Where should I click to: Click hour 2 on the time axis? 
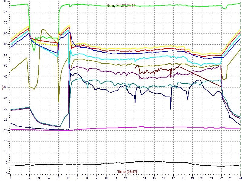coord(30,178)
